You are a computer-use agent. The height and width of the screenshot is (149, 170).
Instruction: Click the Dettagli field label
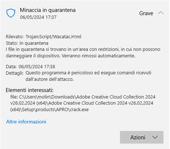(14, 73)
